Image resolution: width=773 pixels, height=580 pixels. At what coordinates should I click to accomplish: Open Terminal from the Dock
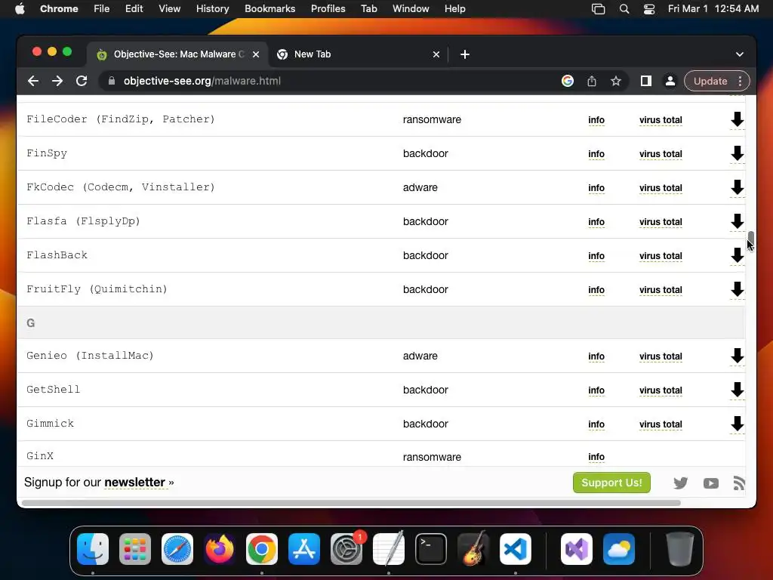point(431,549)
